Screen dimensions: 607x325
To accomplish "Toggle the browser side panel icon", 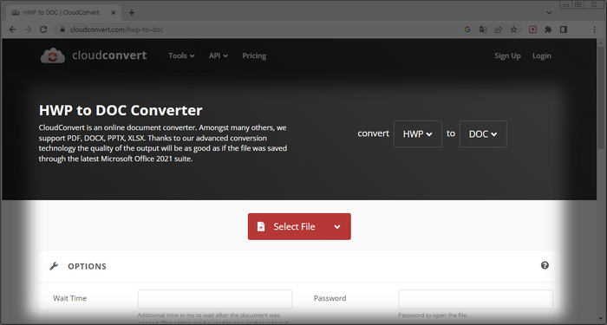I will [x=564, y=29].
